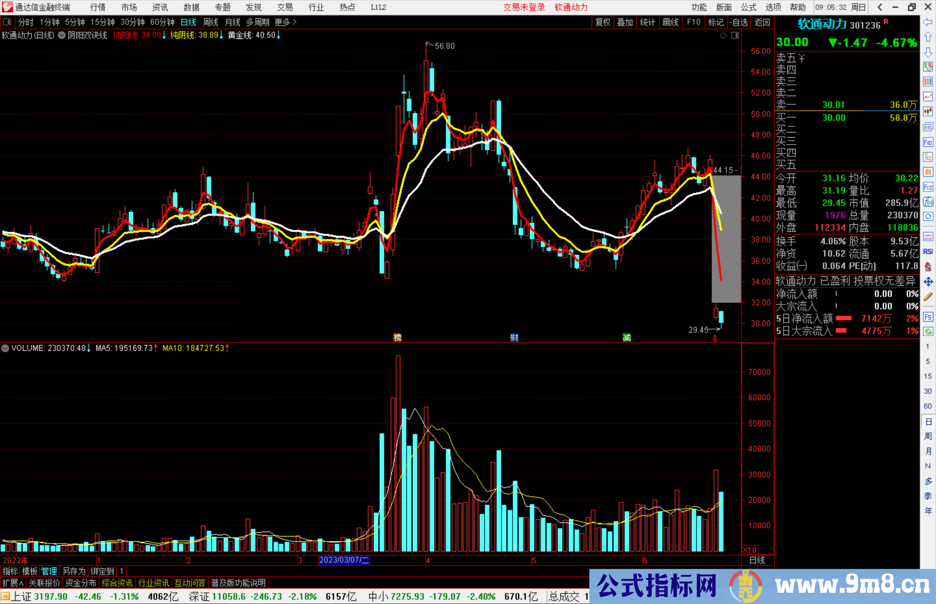936x604 pixels.
Task: Open the 行情 menu
Action: [x=97, y=7]
